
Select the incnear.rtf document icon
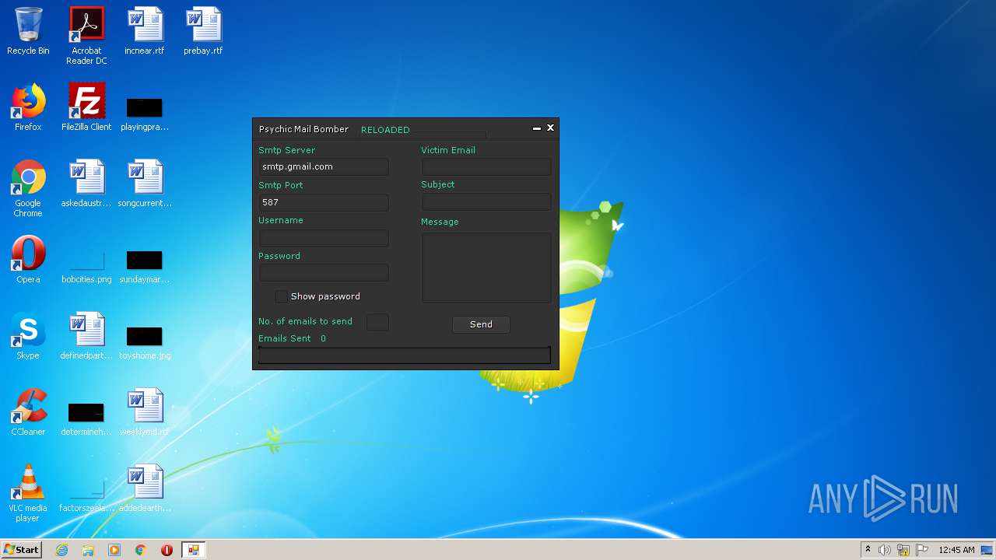(145, 32)
